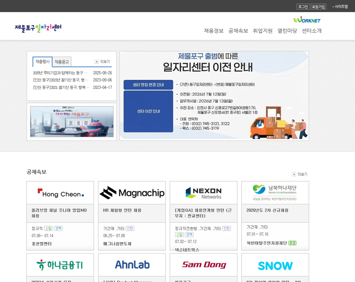Click the 인턴 tag on 넥슨네트웍스 card

pos(227,228)
